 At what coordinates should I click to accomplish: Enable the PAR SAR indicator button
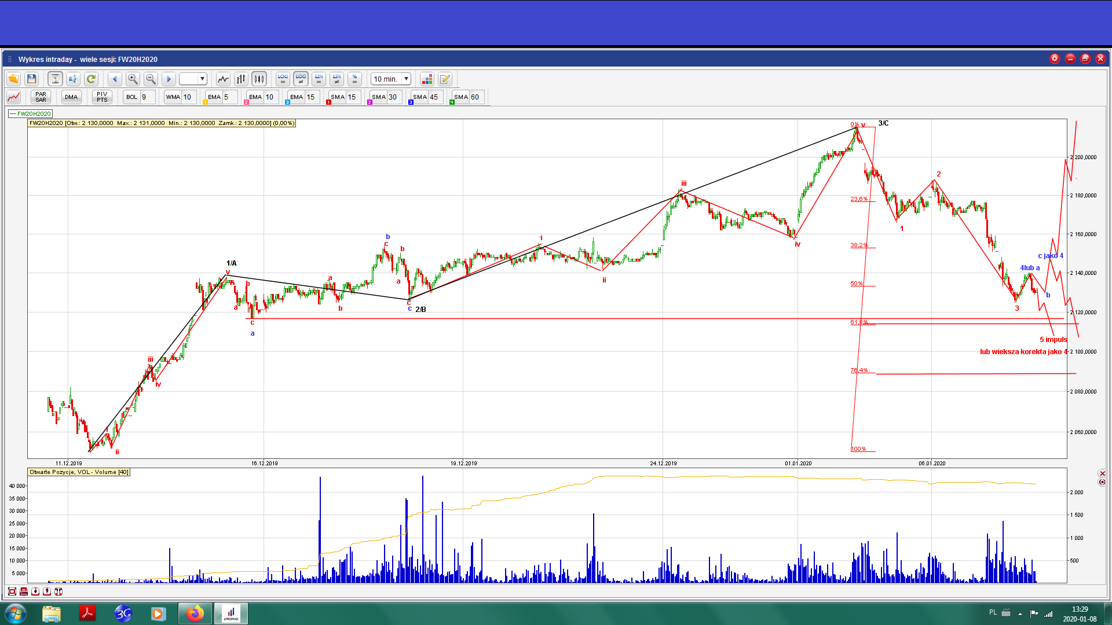(x=41, y=97)
